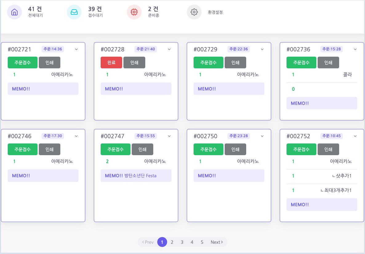Screen dimensions: 365x254
Task: Click the Prev pagination link
Action: (x=148, y=242)
